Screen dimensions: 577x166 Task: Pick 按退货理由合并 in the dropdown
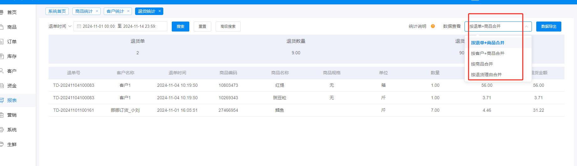pyautogui.click(x=486, y=75)
